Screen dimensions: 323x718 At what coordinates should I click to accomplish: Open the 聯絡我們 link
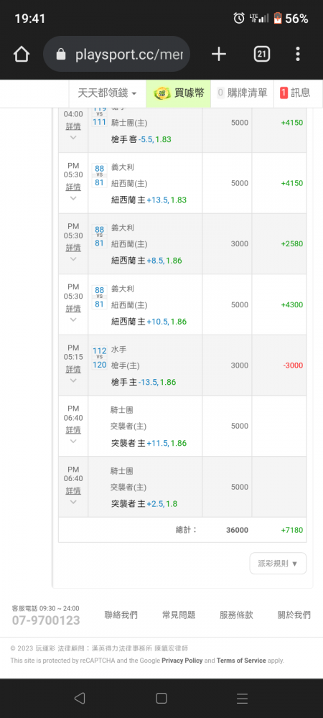point(121,615)
